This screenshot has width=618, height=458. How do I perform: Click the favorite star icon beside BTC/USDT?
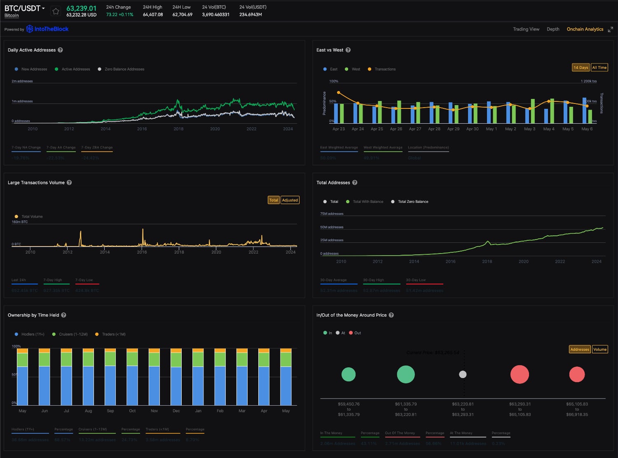(56, 11)
